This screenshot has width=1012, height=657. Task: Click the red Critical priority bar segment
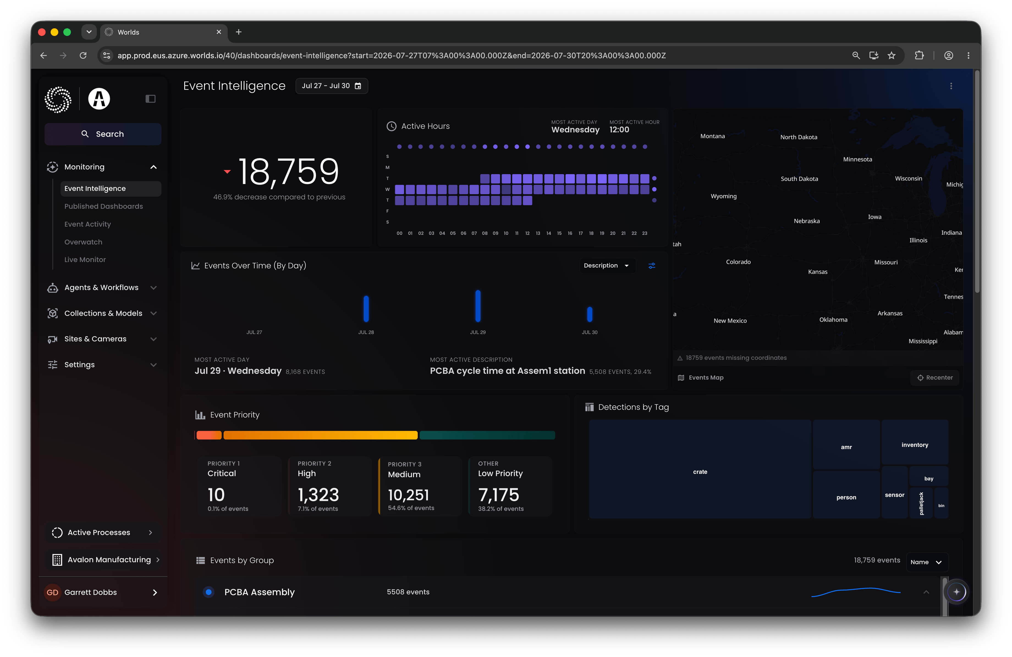pyautogui.click(x=209, y=435)
